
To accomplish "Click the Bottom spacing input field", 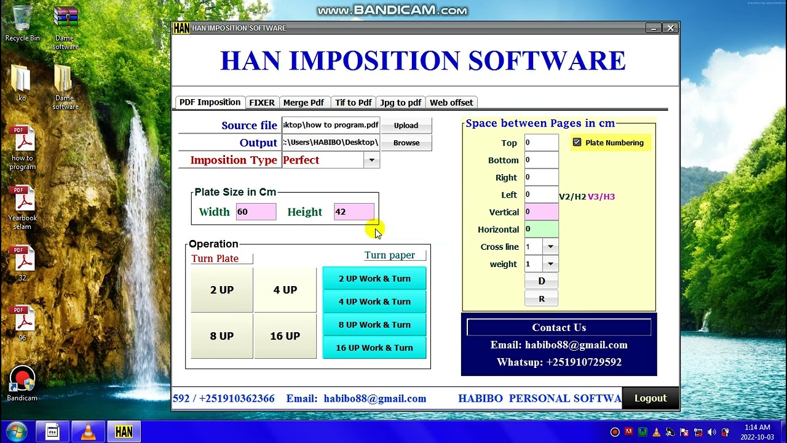I will coord(542,160).
